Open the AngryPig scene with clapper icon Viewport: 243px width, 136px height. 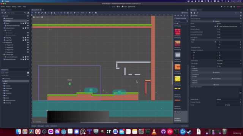(24, 38)
